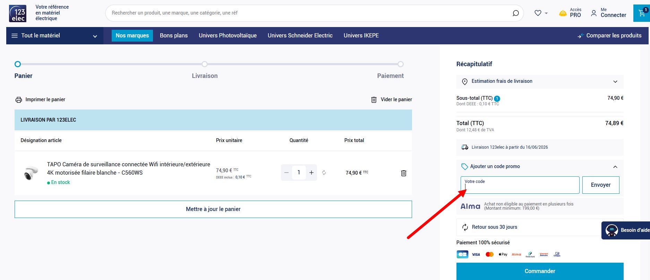Click the Votre code promo field
This screenshot has width=650, height=280.
(x=520, y=185)
